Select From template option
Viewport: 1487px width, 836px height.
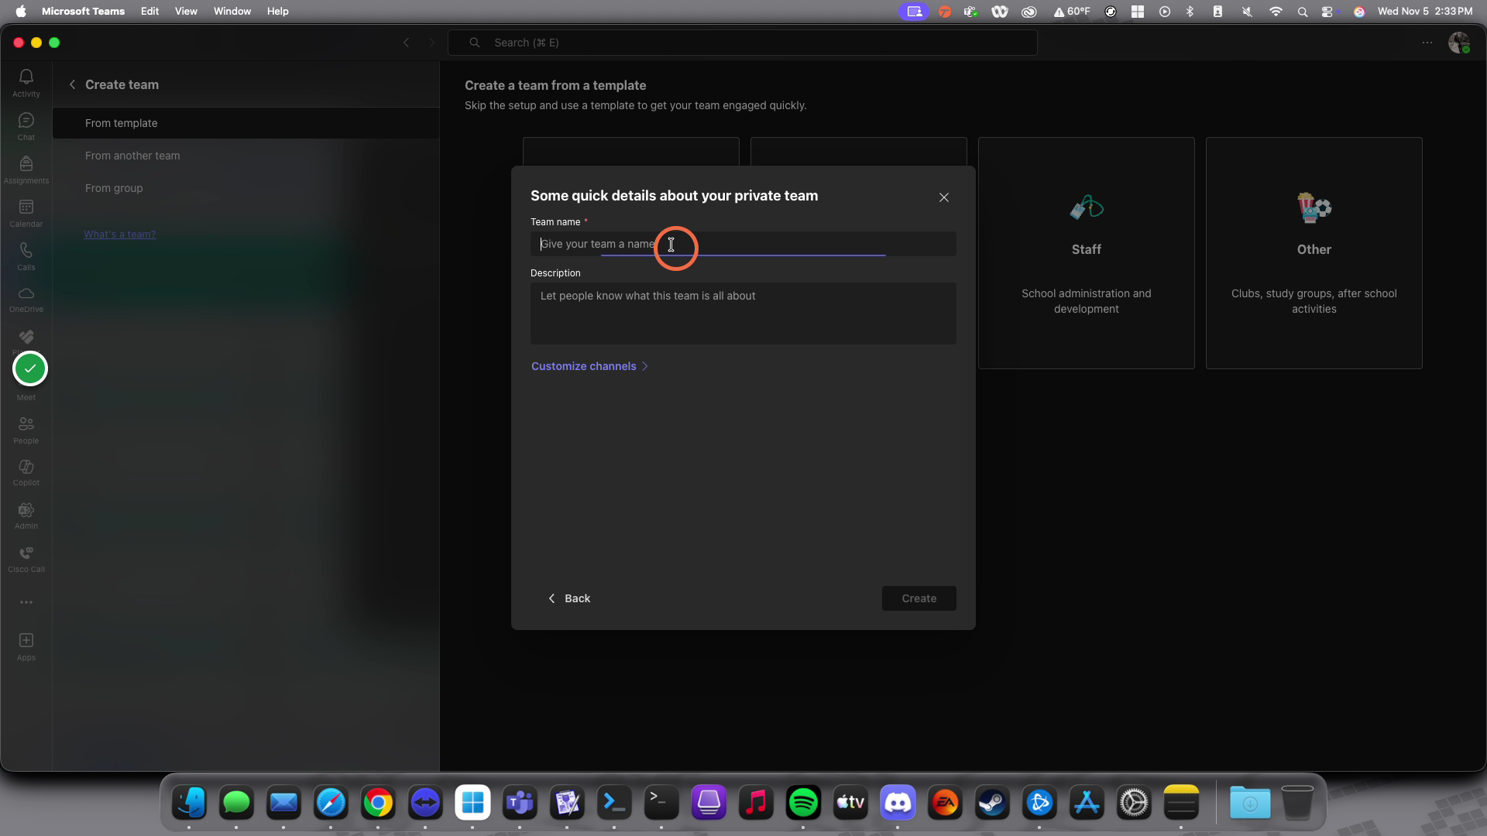point(246,123)
